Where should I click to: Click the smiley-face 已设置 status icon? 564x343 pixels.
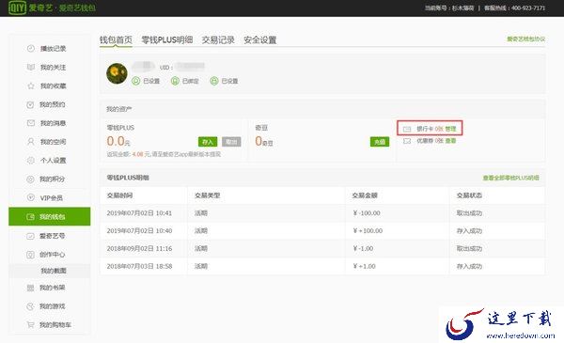[x=214, y=81]
